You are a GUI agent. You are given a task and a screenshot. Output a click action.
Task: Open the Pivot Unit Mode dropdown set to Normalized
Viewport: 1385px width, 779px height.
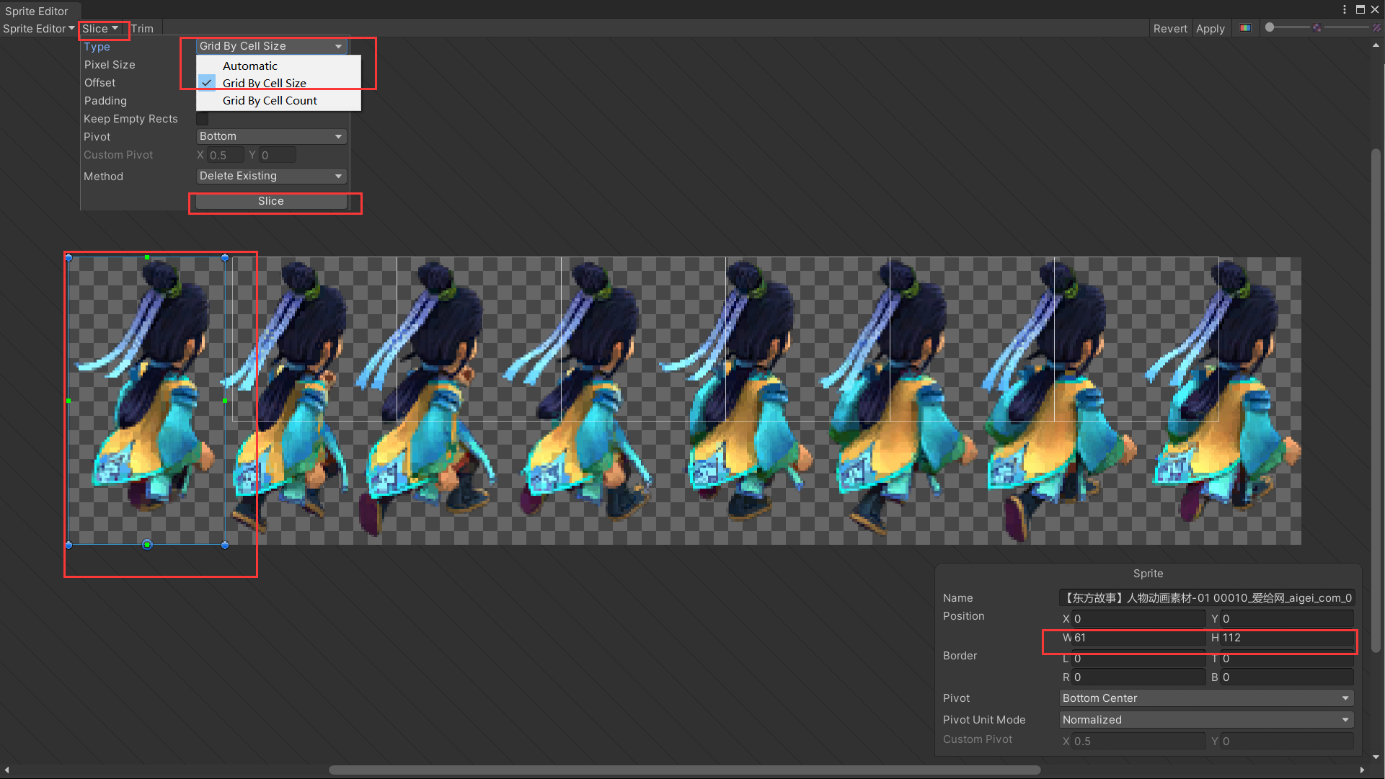(x=1205, y=720)
